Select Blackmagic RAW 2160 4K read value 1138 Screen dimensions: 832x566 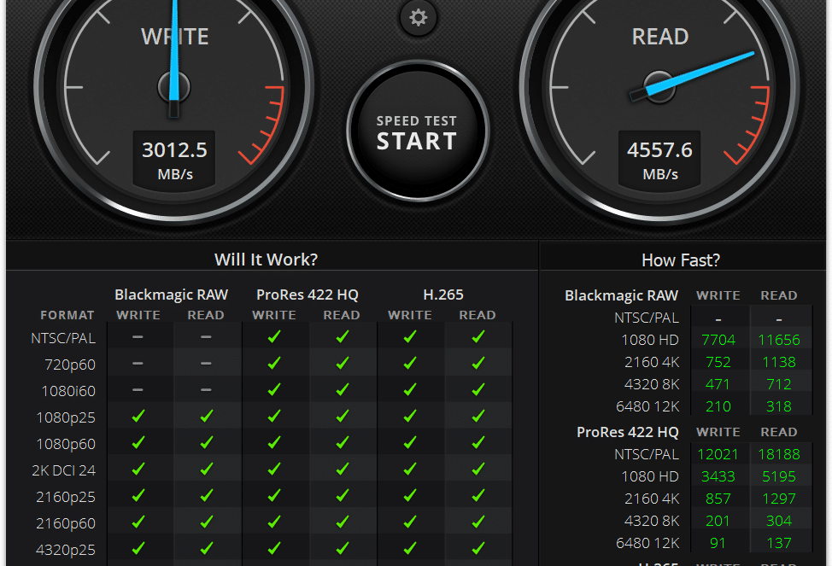779,362
